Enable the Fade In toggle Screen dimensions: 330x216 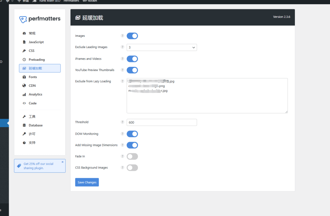[132, 157]
